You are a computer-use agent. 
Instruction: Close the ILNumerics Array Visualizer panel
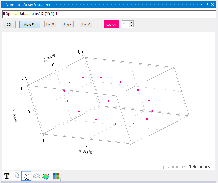point(212,4)
